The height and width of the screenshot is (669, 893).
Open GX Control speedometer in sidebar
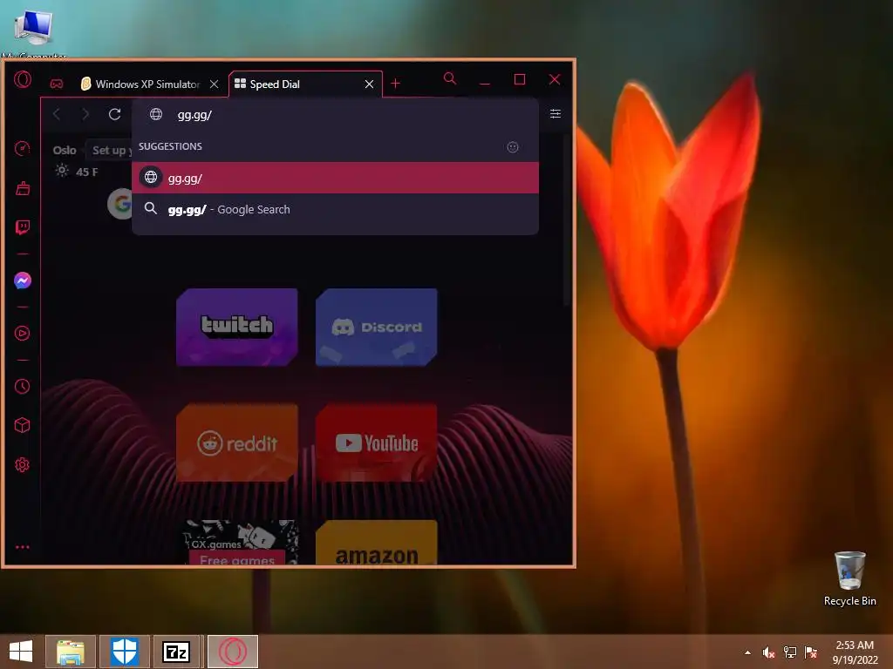click(x=22, y=148)
